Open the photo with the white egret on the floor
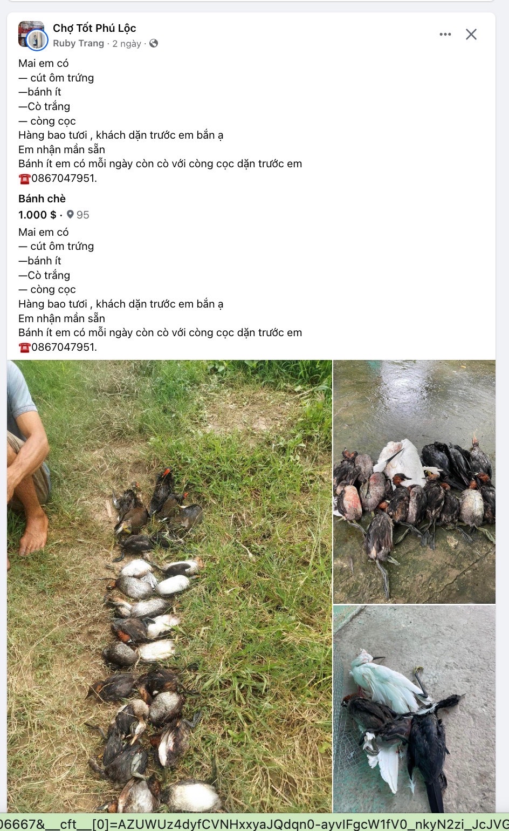The width and height of the screenshot is (509, 831). 414,709
